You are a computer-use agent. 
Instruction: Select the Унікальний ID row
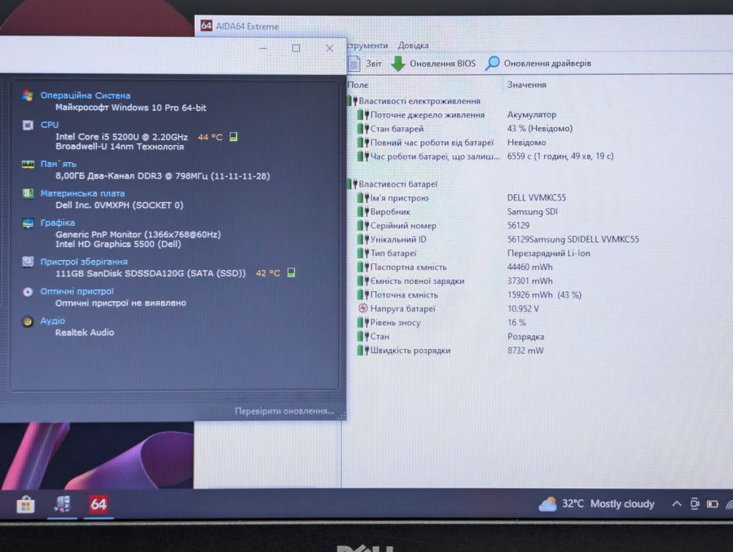tap(498, 239)
